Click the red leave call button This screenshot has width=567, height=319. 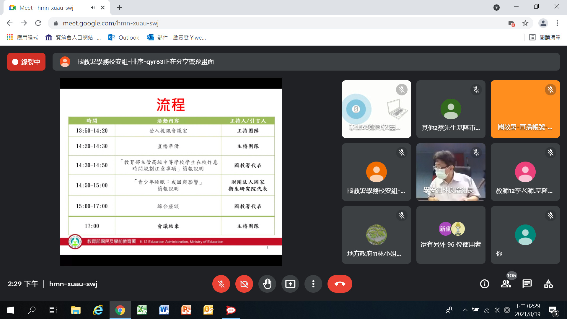point(340,284)
